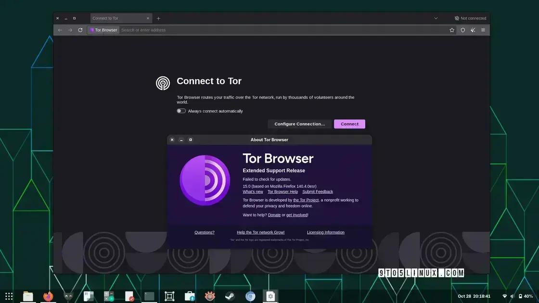Image resolution: width=539 pixels, height=303 pixels.
Task: Click the volume icon in the system tray
Action: tap(512, 296)
